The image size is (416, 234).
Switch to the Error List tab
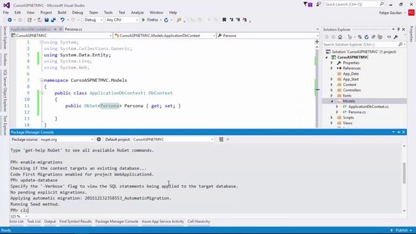pyautogui.click(x=16, y=221)
